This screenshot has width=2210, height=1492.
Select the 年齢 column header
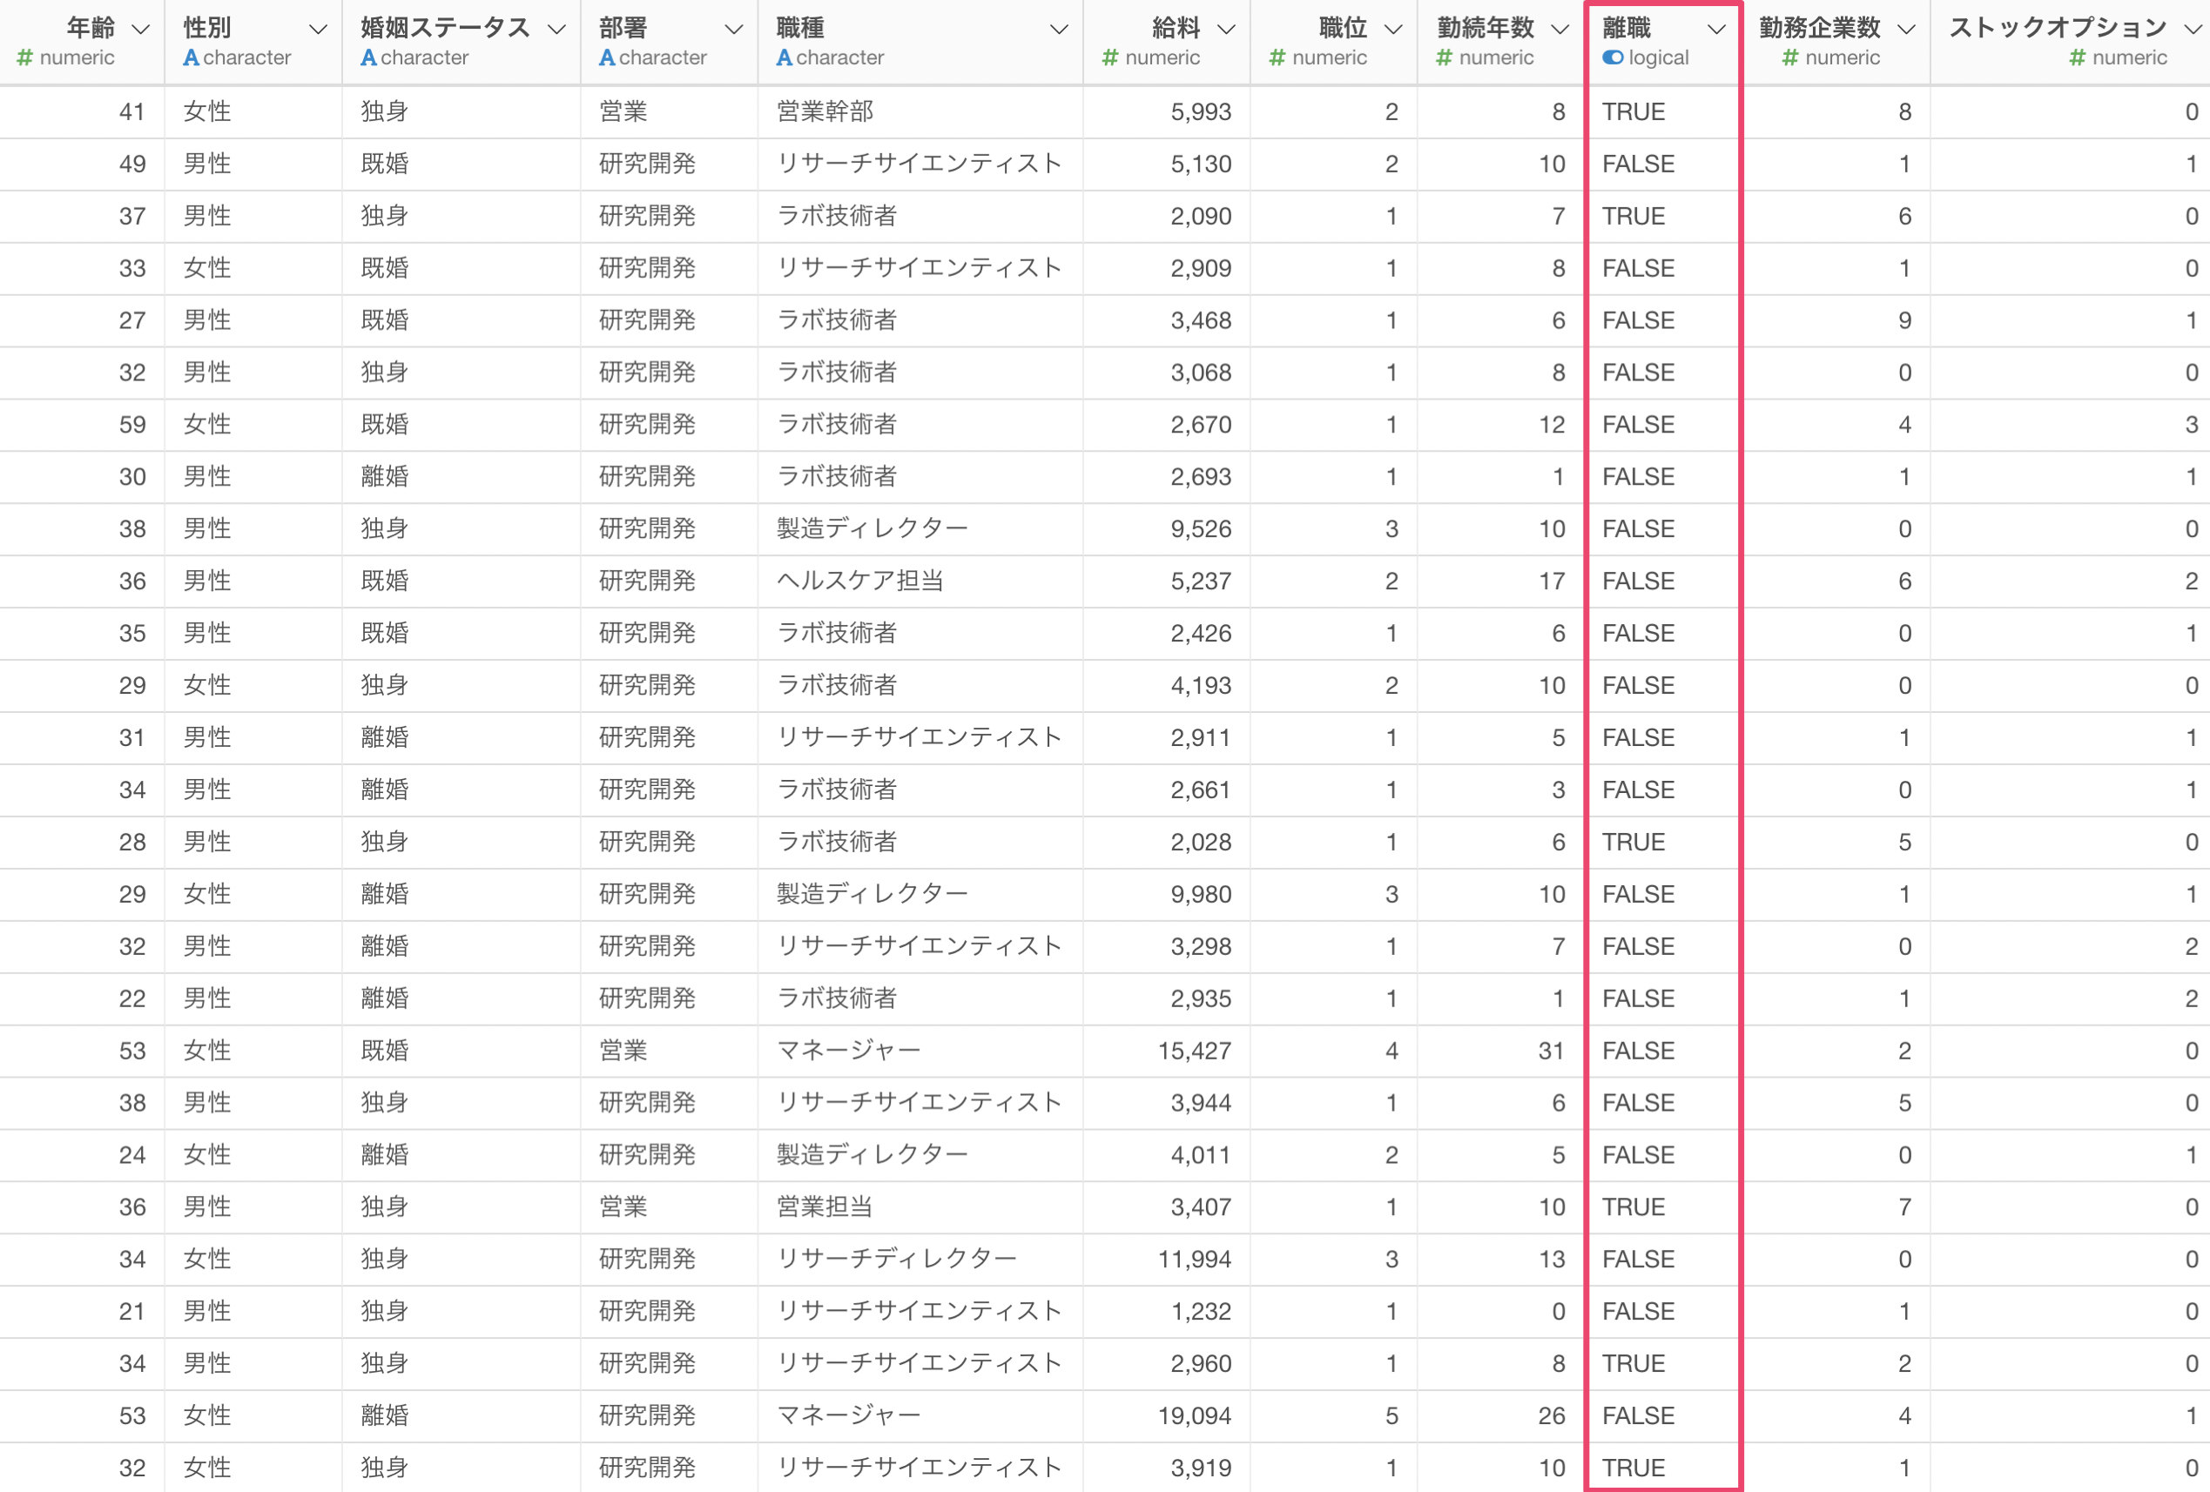coord(82,42)
